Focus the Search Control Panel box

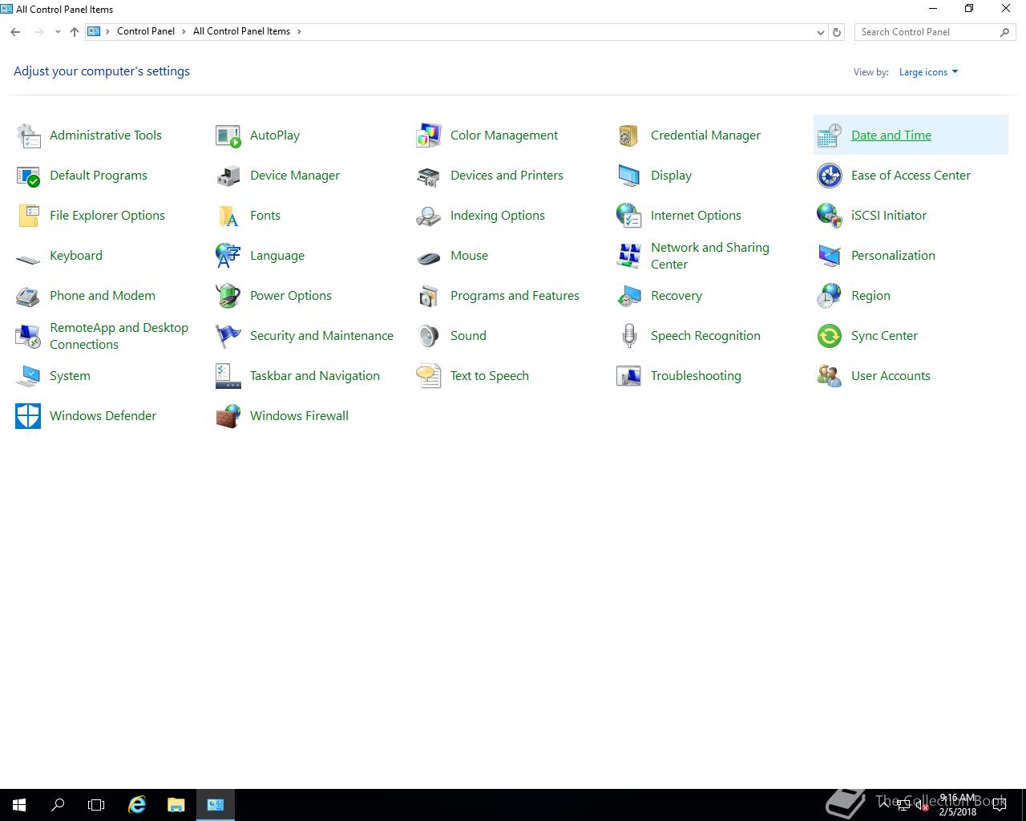[x=935, y=32]
